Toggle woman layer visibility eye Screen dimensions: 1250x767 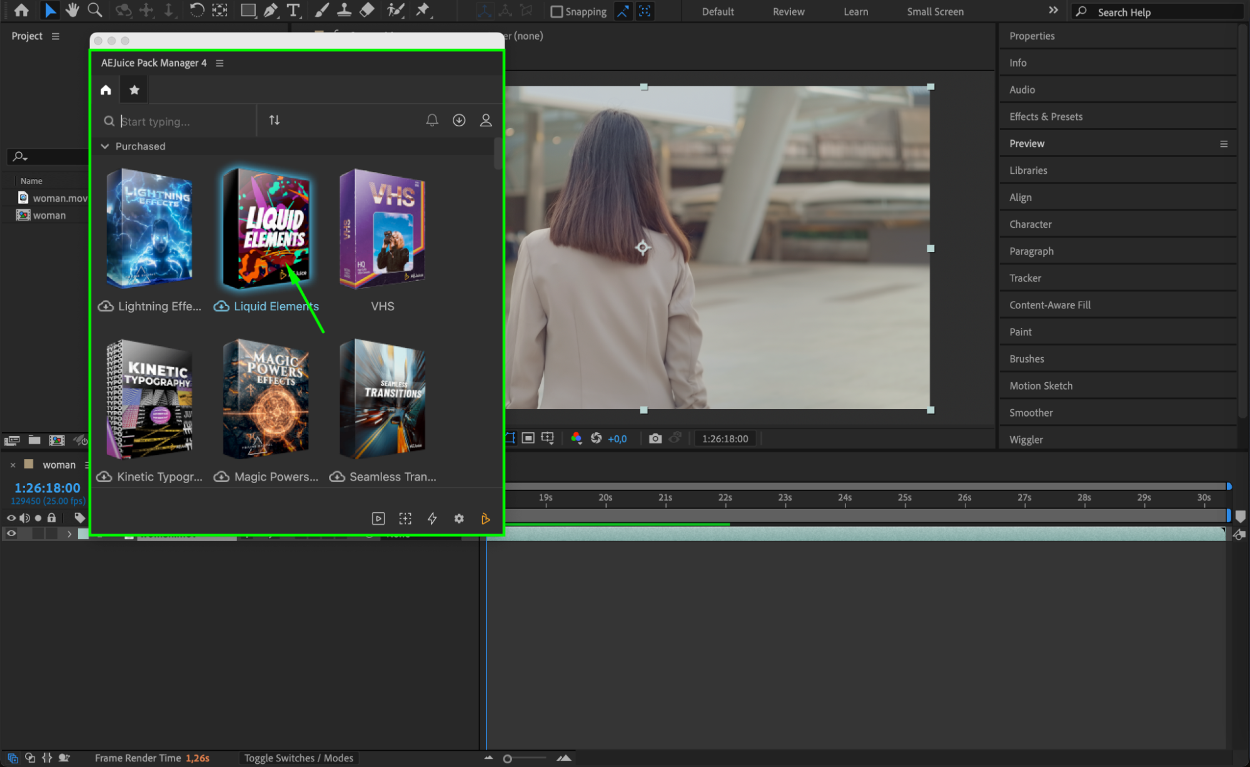coord(11,534)
